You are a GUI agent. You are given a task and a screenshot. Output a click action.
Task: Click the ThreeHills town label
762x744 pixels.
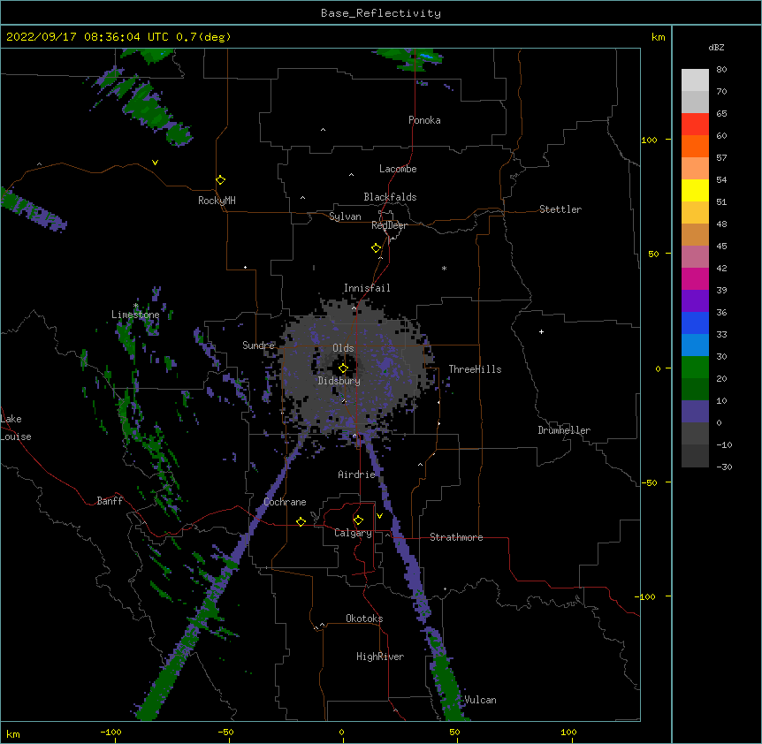[476, 369]
